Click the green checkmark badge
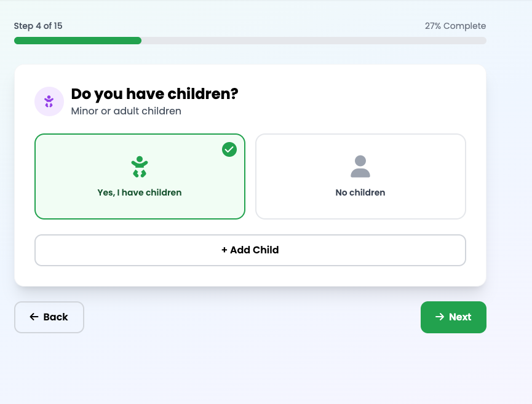Image resolution: width=532 pixels, height=404 pixels. [229, 149]
